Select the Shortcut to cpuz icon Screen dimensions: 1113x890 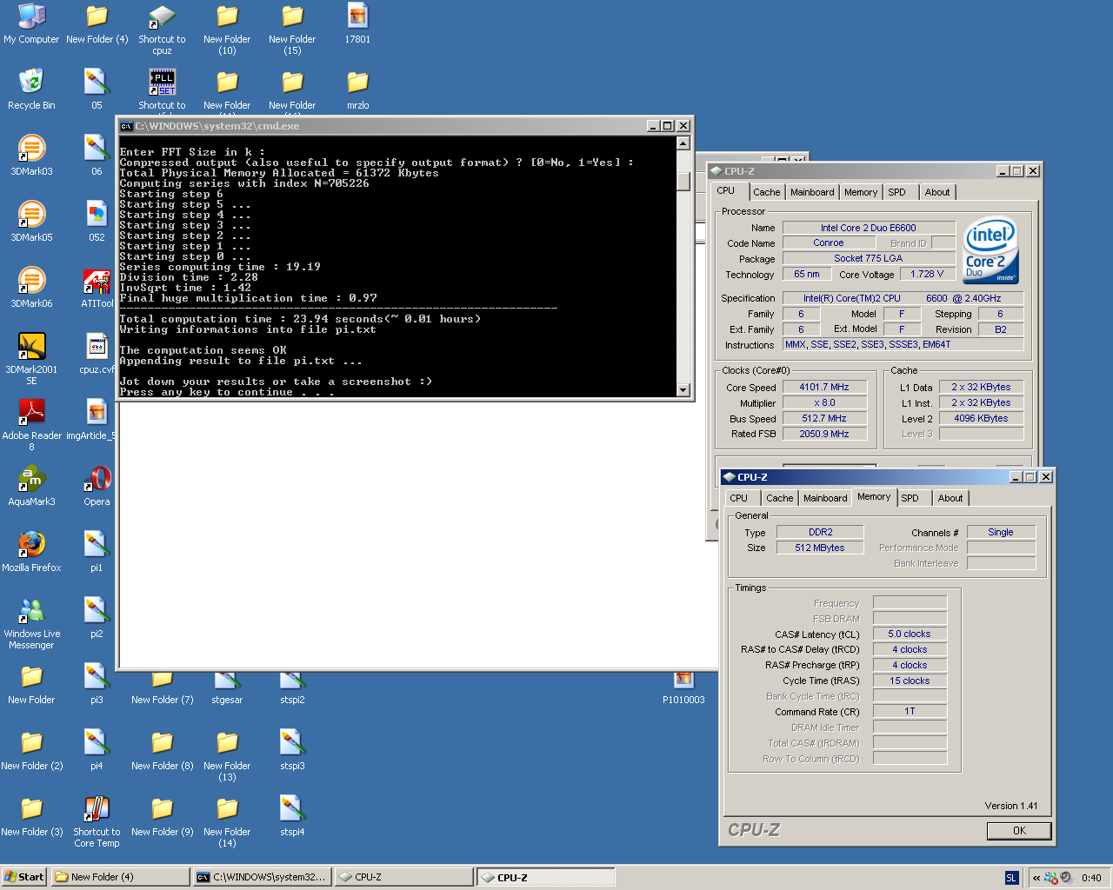[x=162, y=29]
